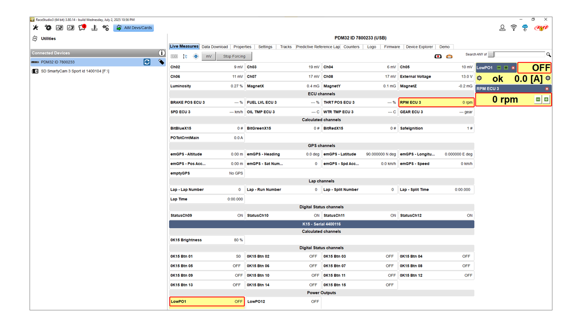This screenshot has width=582, height=327.
Task: Toggle mV unit display button
Action: (209, 56)
